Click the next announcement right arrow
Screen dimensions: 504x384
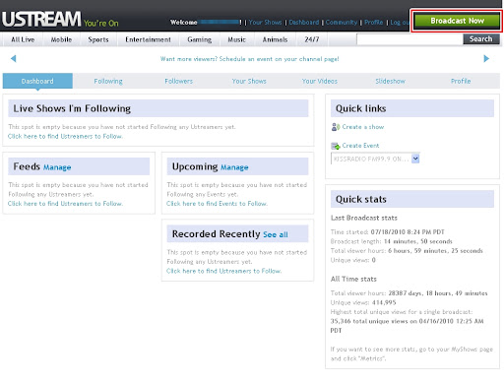[486, 59]
